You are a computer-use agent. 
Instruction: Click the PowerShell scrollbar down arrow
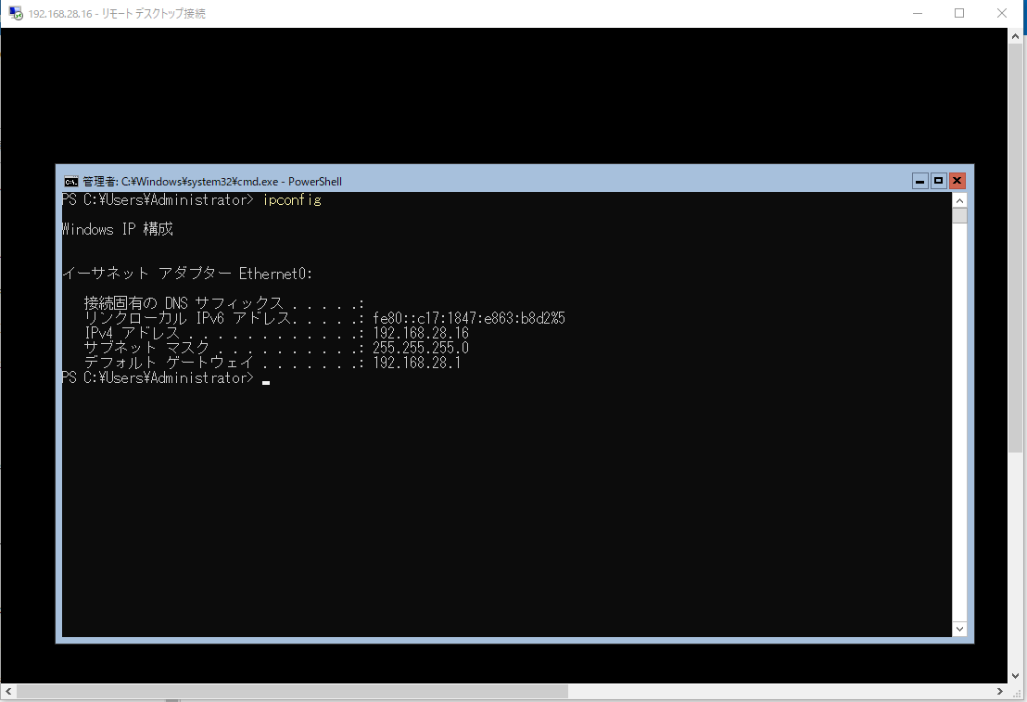point(959,629)
